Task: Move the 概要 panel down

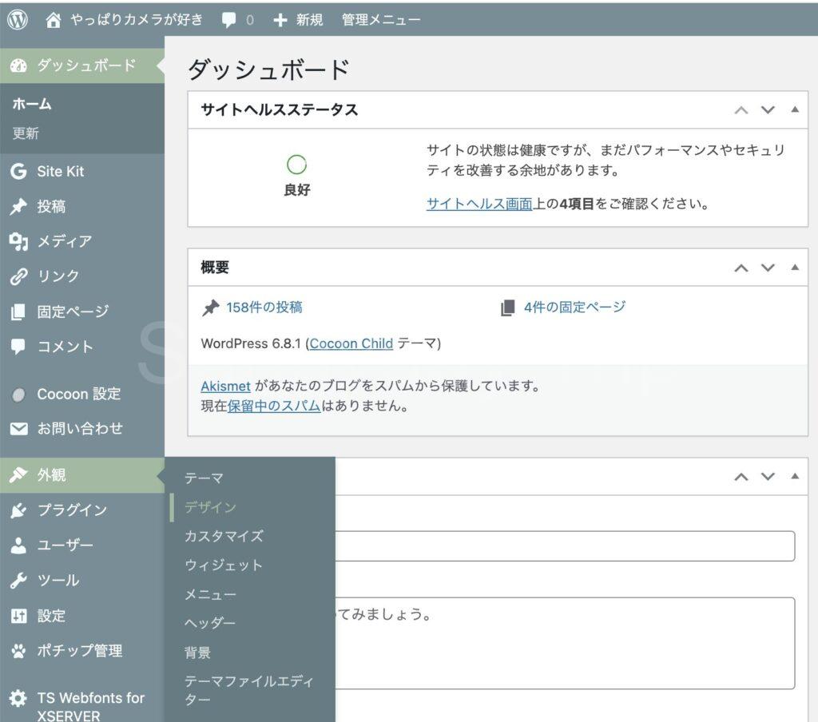Action: coord(768,268)
